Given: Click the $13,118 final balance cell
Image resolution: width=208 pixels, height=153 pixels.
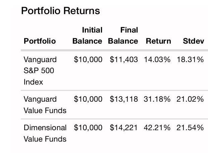Looking at the screenshot, I should (124, 99).
